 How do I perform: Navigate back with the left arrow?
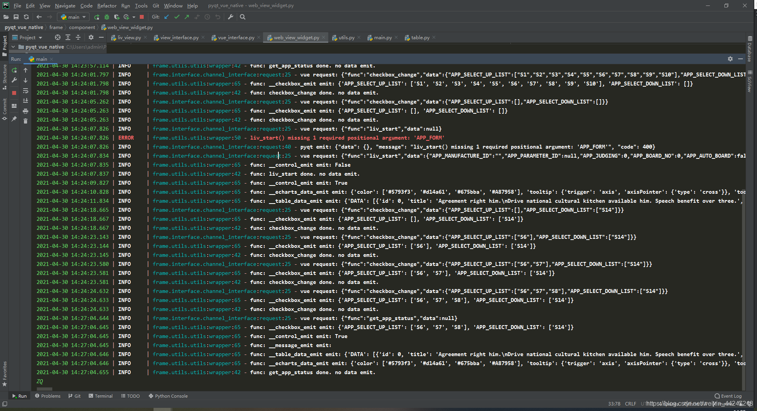pyautogui.click(x=39, y=17)
